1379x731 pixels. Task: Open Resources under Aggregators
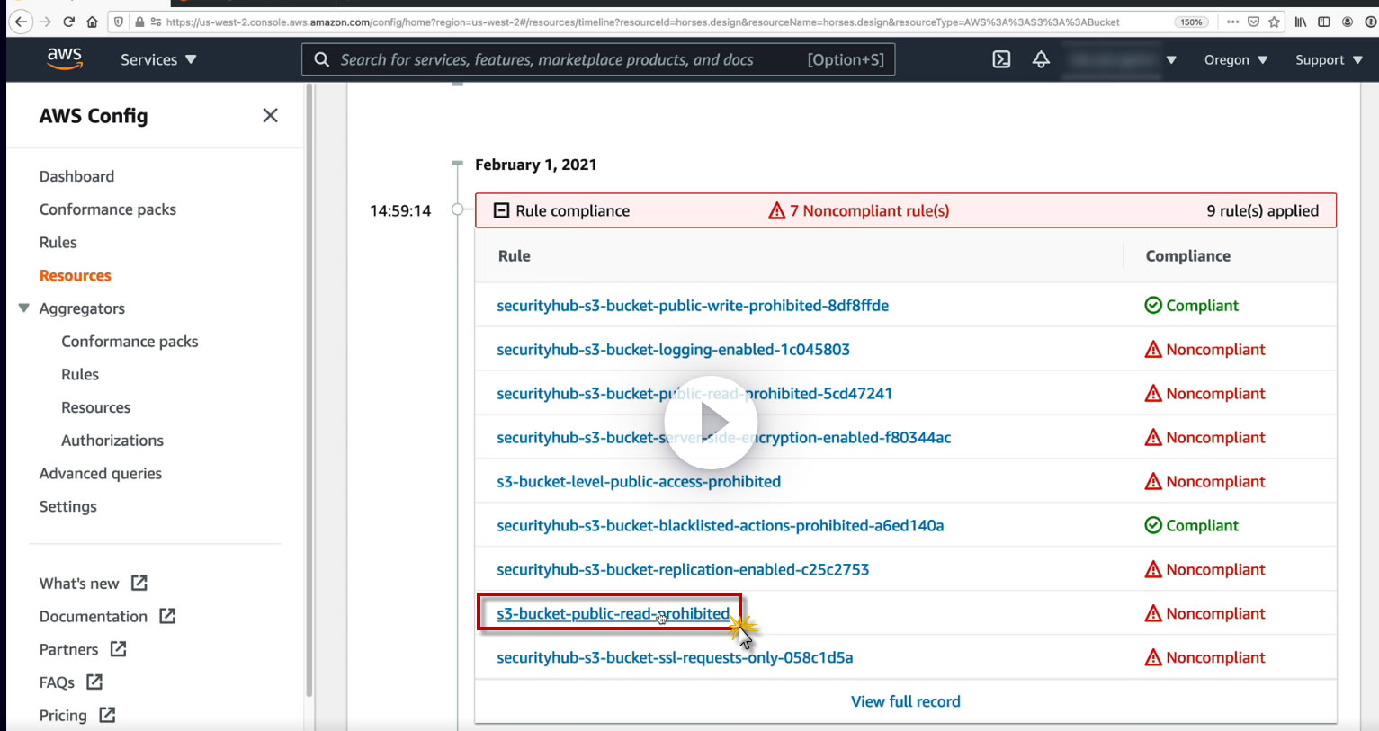[95, 407]
